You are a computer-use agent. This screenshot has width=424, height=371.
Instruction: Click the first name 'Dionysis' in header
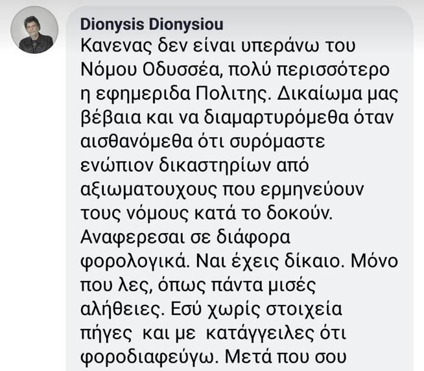112,25
